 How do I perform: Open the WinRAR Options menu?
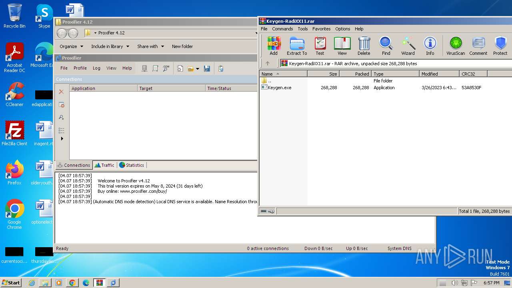pos(342,29)
